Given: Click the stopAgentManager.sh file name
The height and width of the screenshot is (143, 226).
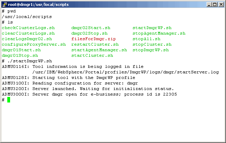Looking at the screenshot, I should [x=159, y=33].
